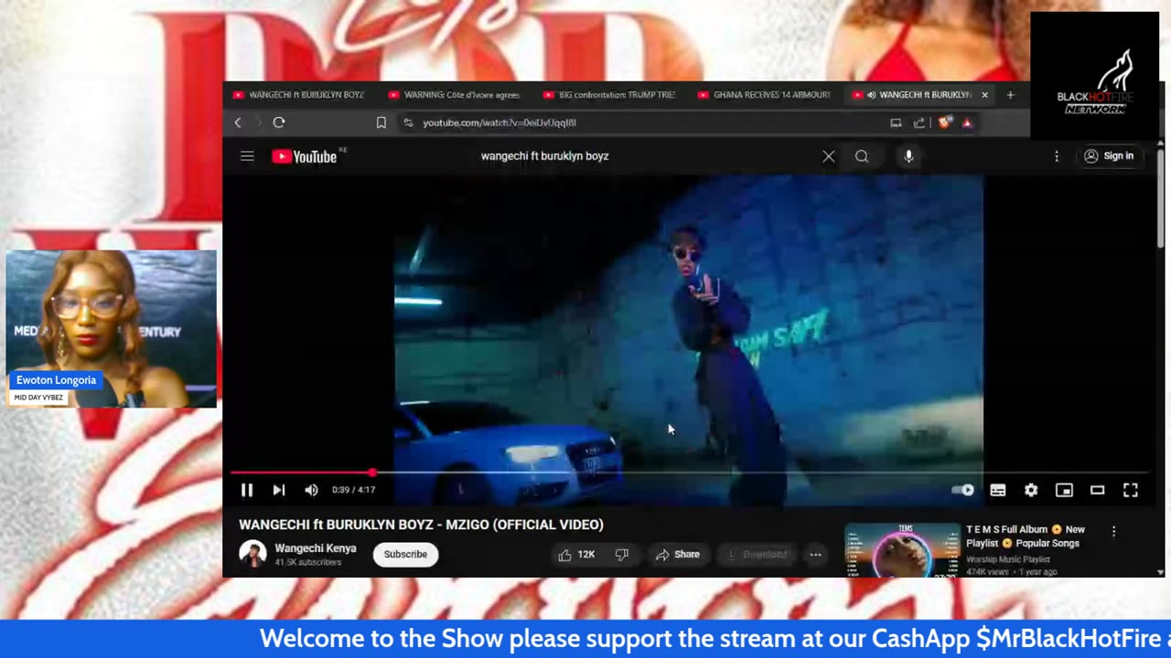This screenshot has height=658, width=1171.
Task: Switch to miniplayer mode
Action: [1064, 490]
